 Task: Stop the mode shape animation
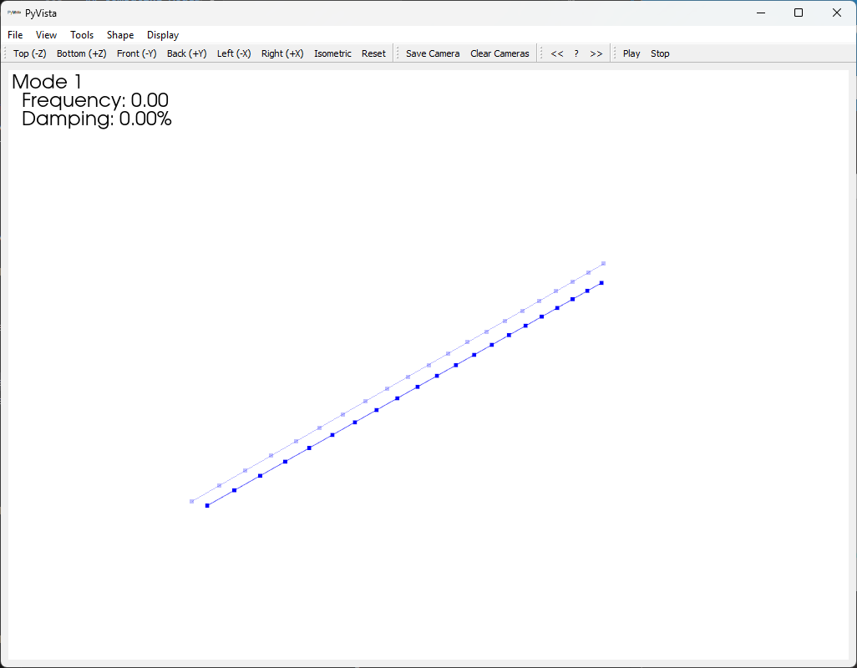(x=660, y=53)
